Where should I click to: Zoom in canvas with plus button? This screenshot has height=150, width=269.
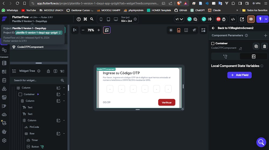99,30
